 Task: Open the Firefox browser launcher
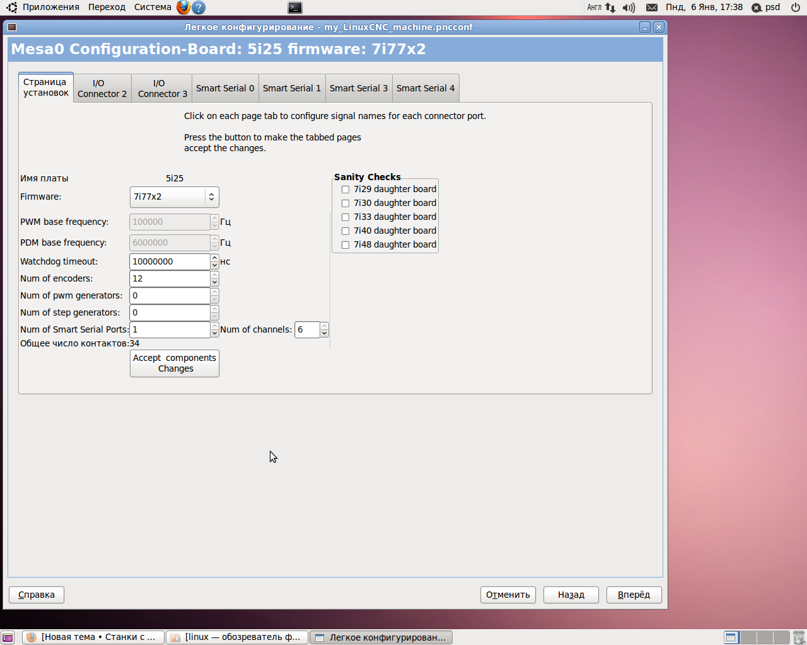(x=183, y=8)
